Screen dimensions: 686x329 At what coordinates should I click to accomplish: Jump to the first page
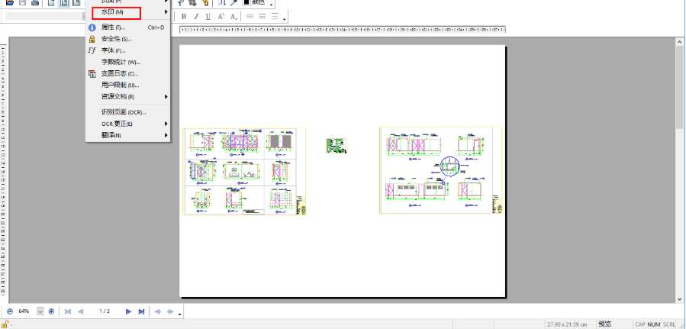[x=67, y=311]
